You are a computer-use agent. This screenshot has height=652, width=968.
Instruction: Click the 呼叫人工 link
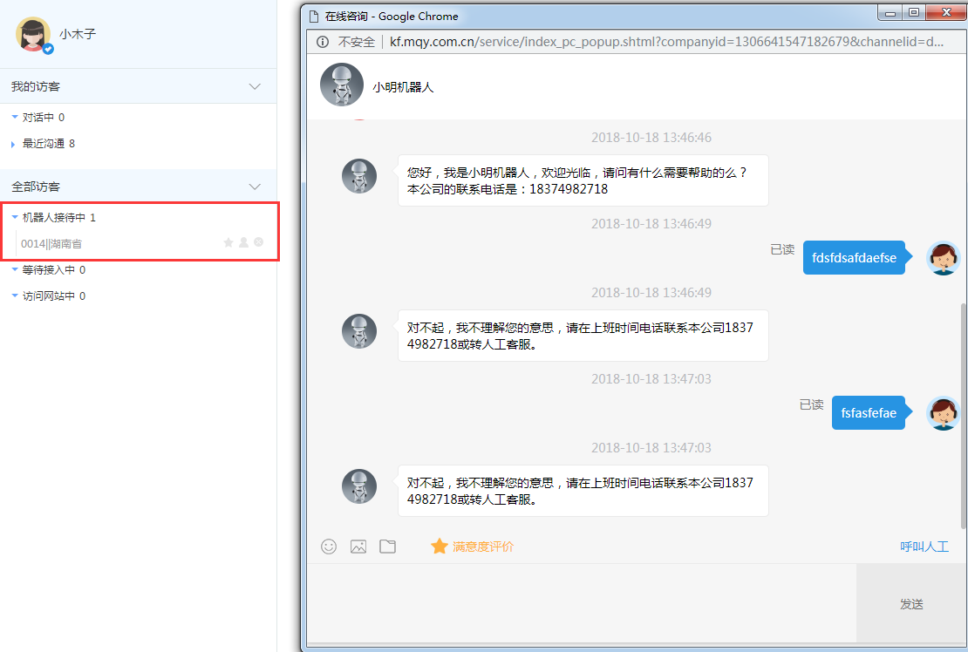tap(924, 547)
